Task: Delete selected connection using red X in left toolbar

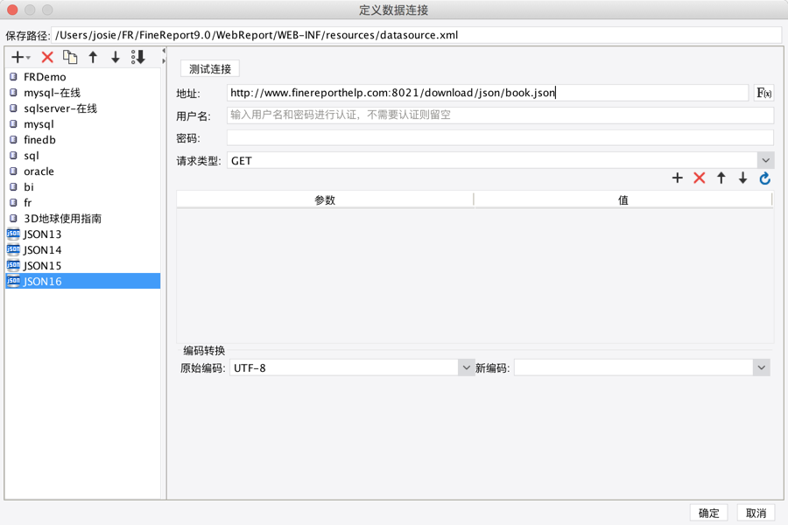Action: [47, 57]
